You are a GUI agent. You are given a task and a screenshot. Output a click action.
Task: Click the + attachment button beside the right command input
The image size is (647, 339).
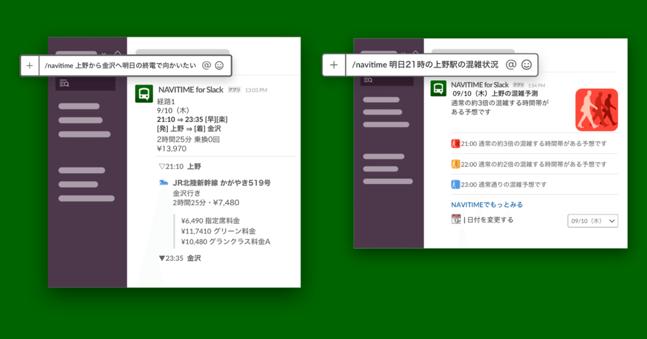point(334,65)
